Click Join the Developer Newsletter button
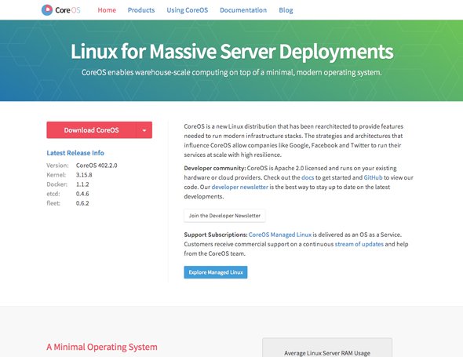463x357 pixels. coord(224,216)
